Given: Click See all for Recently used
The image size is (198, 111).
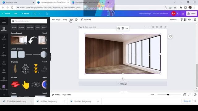Looking at the screenshot, I should click(x=45, y=33).
